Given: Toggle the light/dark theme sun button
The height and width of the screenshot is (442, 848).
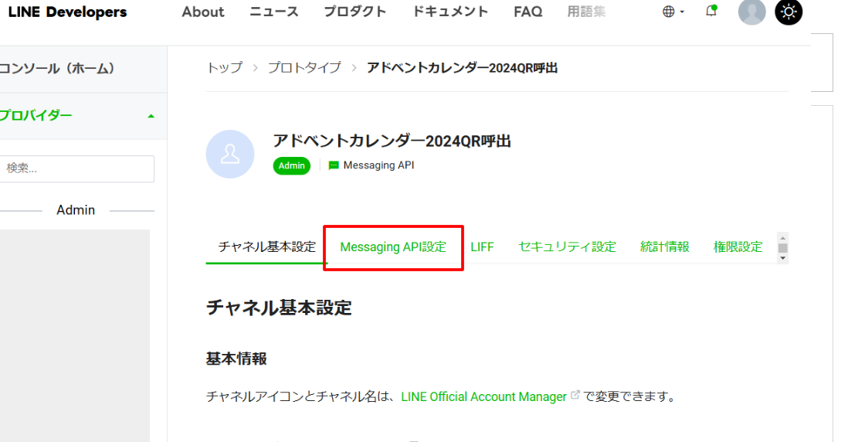Looking at the screenshot, I should click(x=789, y=12).
